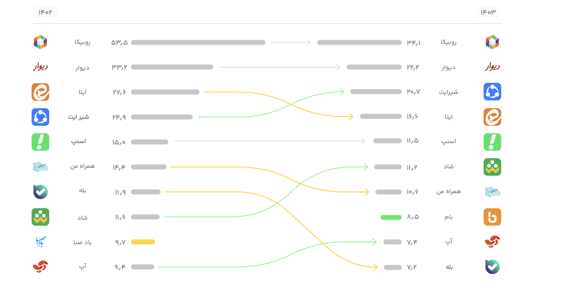Select the ۱۴۰۲ year badge

click(x=45, y=12)
